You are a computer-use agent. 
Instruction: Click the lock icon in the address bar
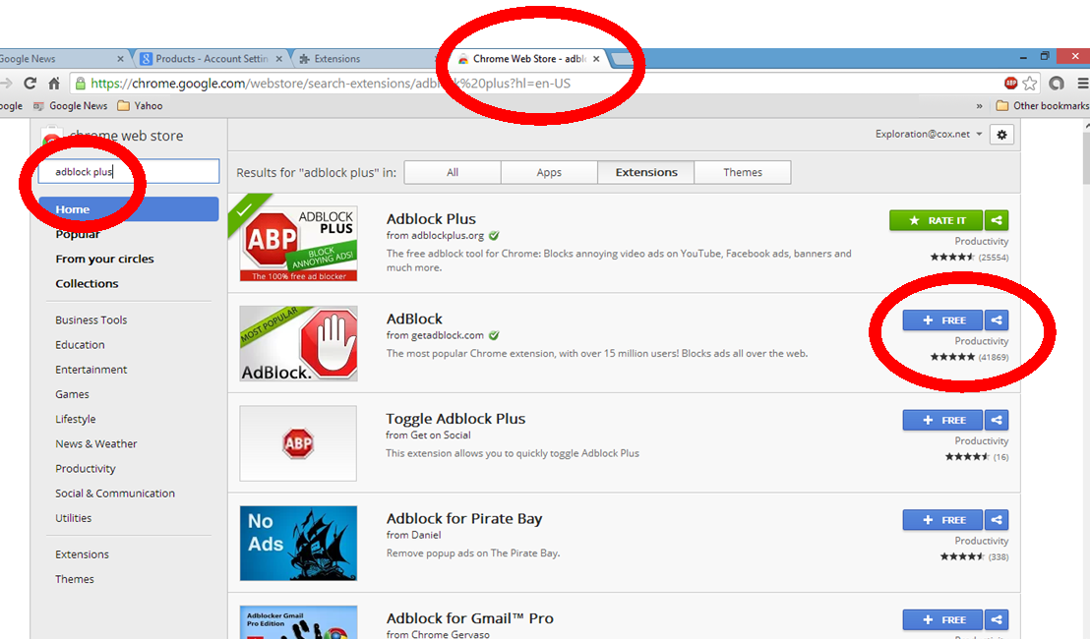[x=81, y=84]
